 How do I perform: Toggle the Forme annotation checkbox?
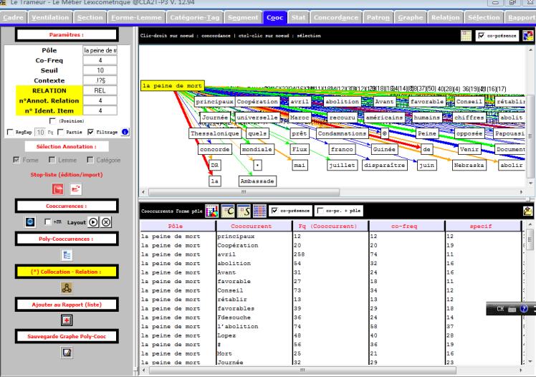point(16,160)
